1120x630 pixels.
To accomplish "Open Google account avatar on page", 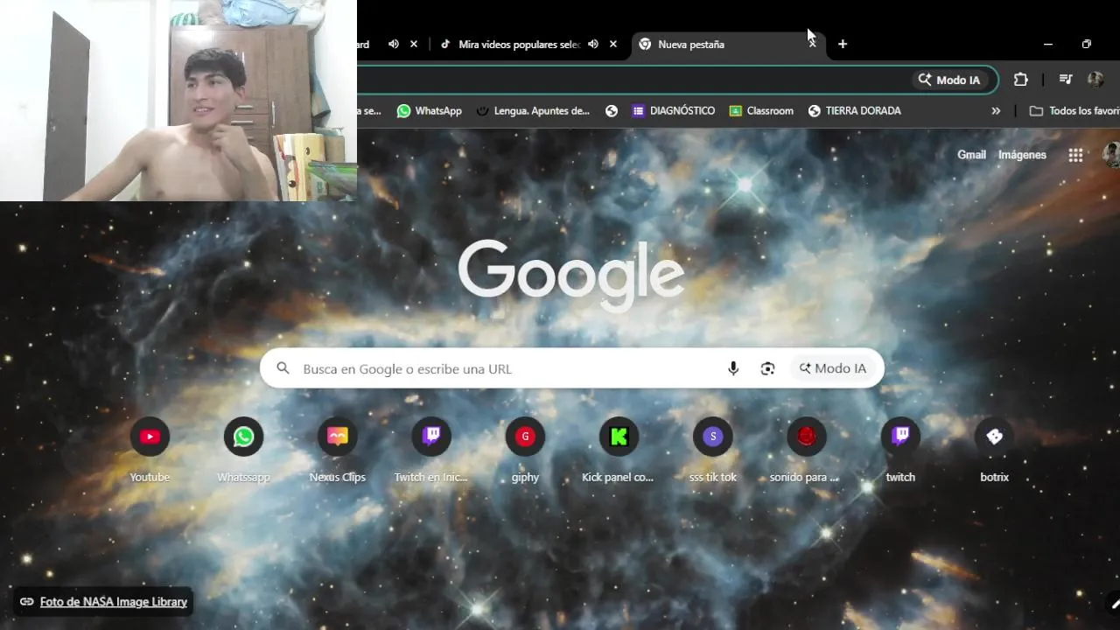I will (1112, 155).
